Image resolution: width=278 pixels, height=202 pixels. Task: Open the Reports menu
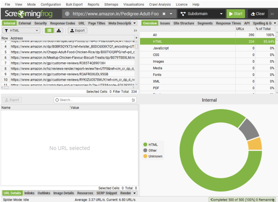click(x=94, y=5)
